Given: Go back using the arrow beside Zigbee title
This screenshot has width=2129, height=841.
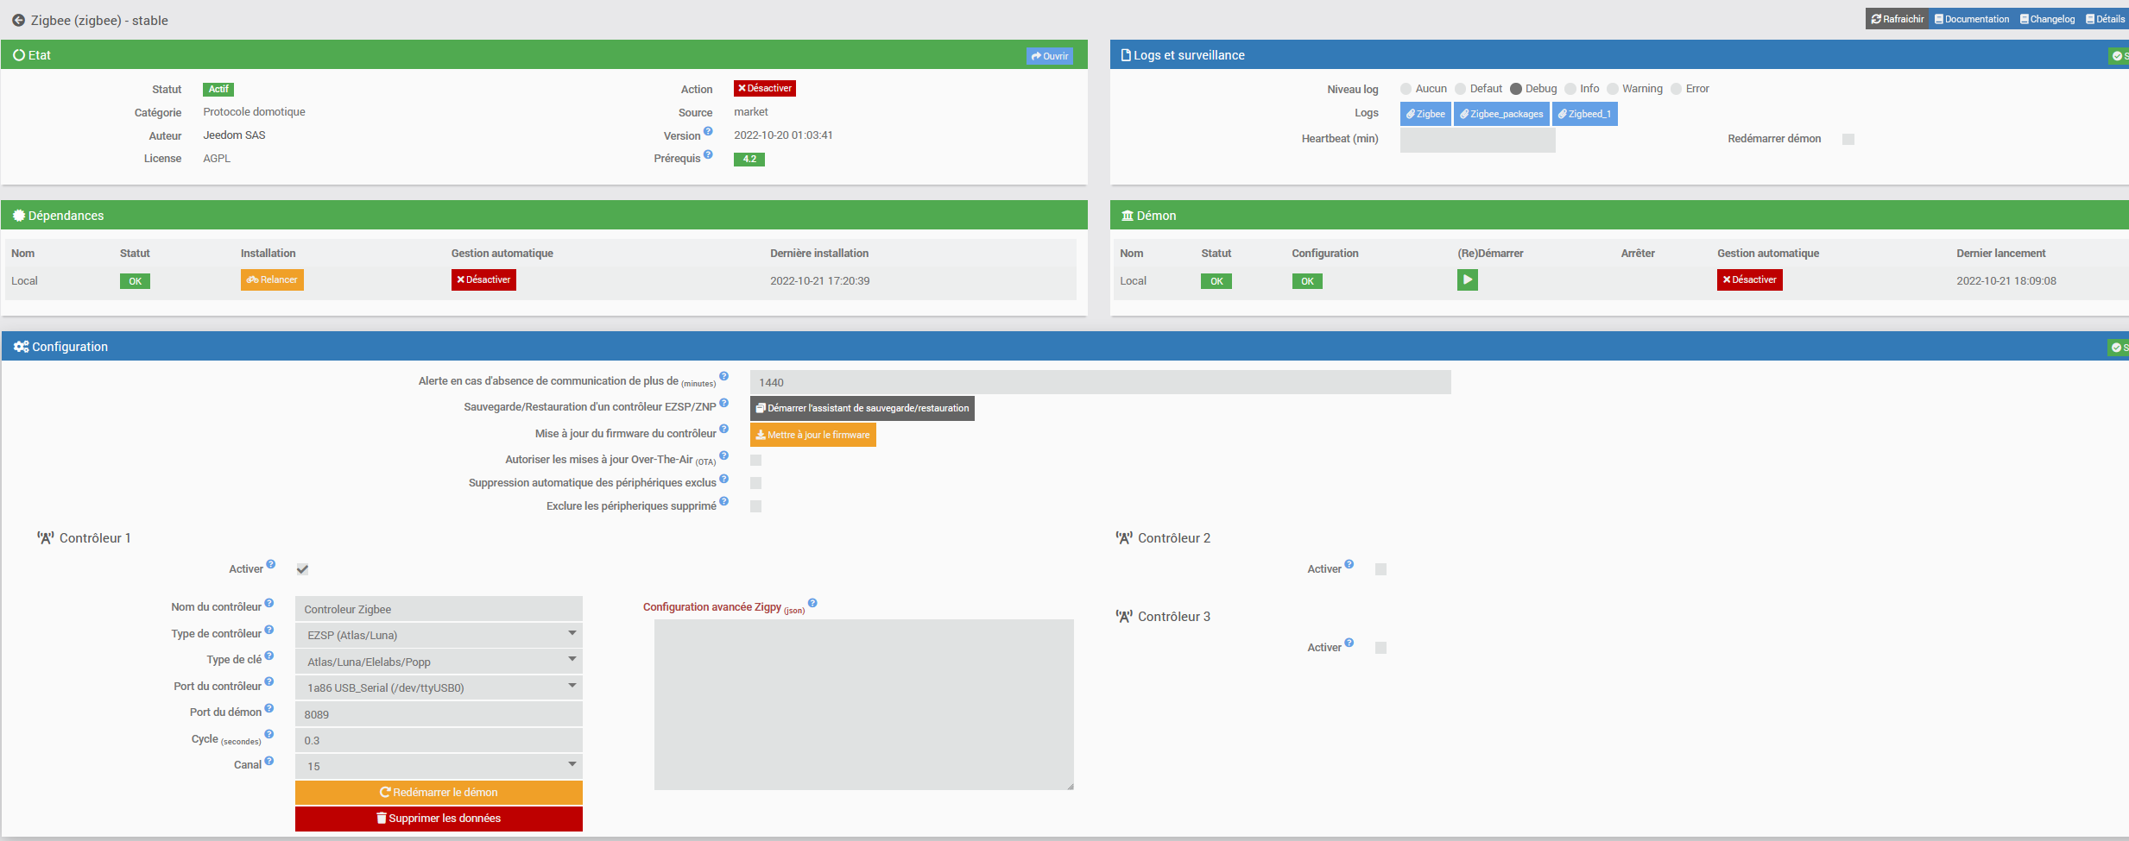Looking at the screenshot, I should pos(18,20).
